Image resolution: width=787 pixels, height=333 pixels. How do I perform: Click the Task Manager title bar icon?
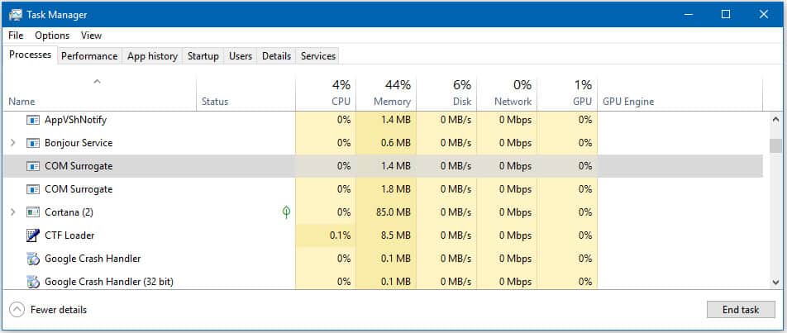(x=15, y=15)
